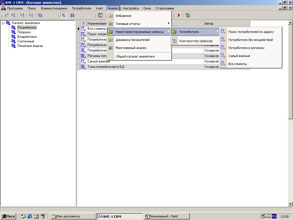Click query icon of Все клиенты table row
Screen dimensions: 293x220
tap(83, 29)
